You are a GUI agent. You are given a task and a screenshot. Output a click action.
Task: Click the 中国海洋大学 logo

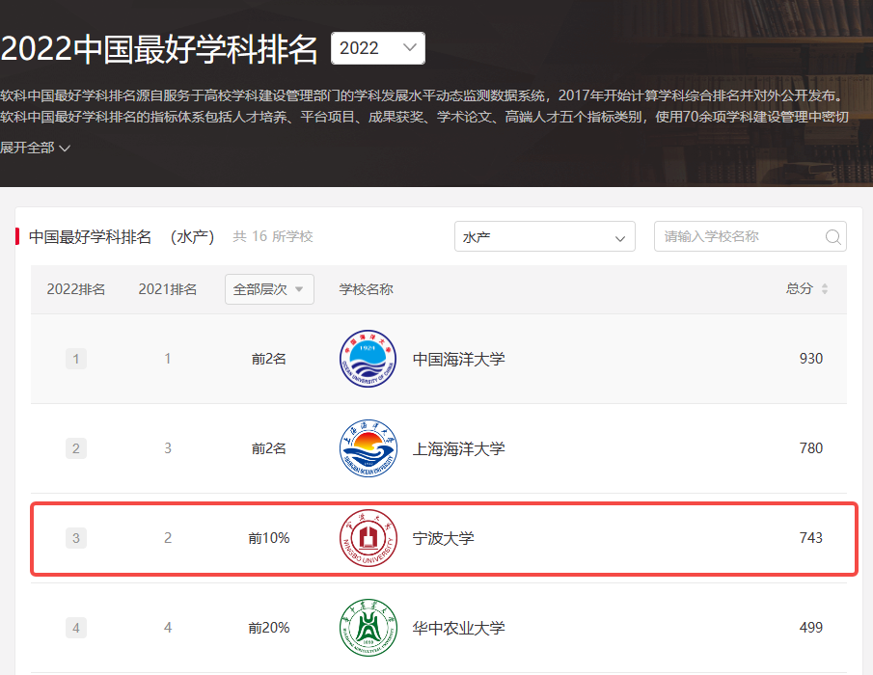(368, 359)
